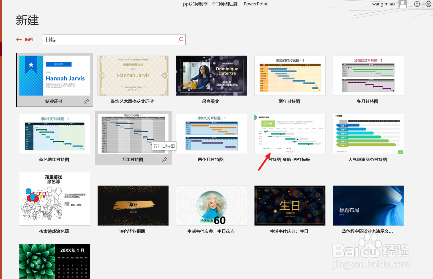Click the 多月甘特图 label

click(x=367, y=101)
